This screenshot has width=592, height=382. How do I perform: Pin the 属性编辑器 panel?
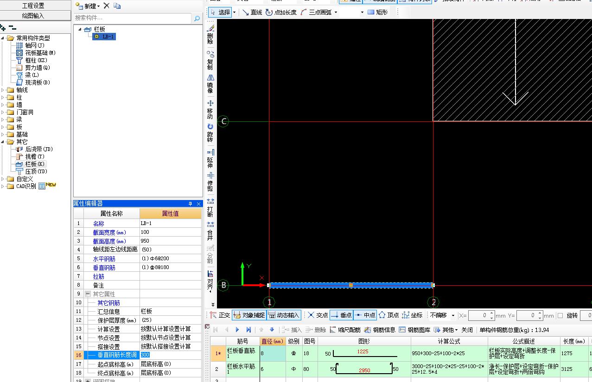tap(190, 204)
